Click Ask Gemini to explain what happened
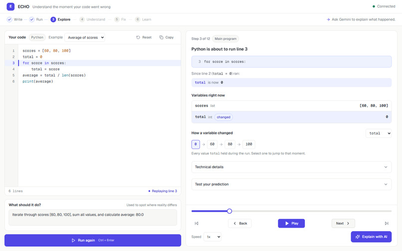 click(x=361, y=19)
